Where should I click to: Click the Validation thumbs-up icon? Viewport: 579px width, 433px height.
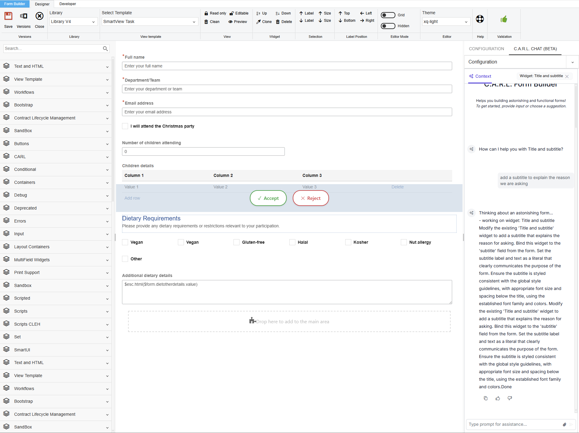[504, 19]
